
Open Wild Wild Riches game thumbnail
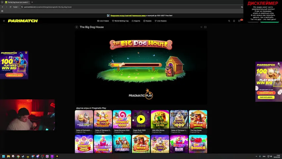(160, 119)
